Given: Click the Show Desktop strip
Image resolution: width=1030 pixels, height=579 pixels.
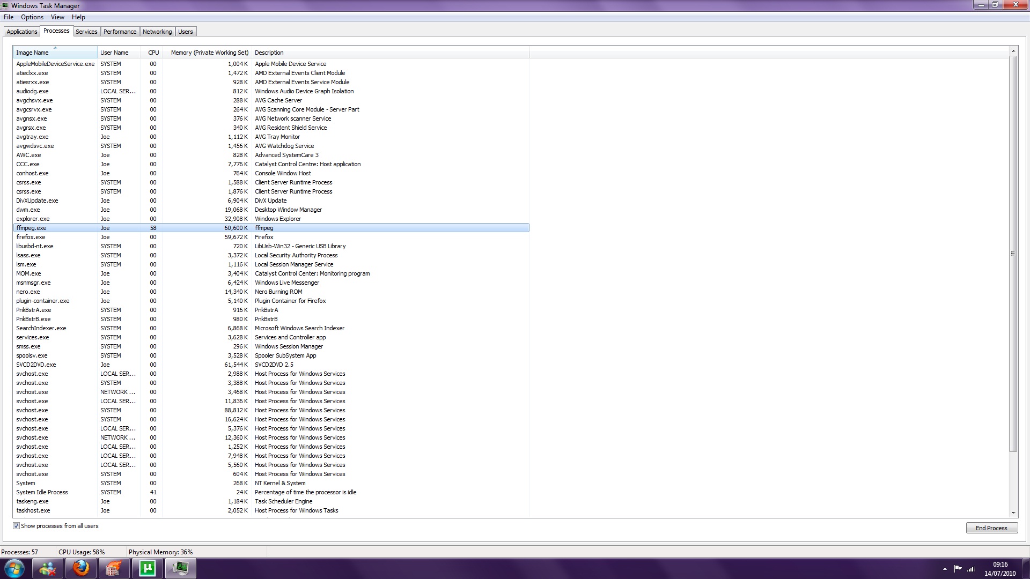Looking at the screenshot, I should pos(1026,568).
